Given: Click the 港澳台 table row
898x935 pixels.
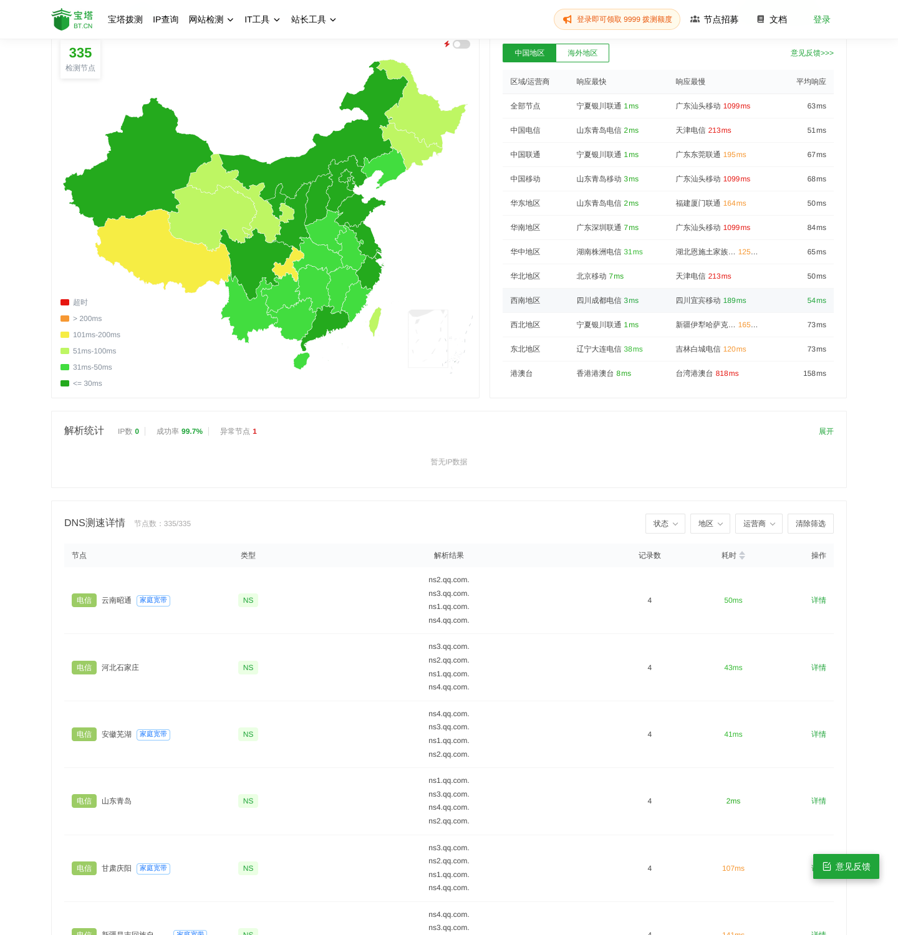Looking at the screenshot, I should pyautogui.click(x=668, y=373).
